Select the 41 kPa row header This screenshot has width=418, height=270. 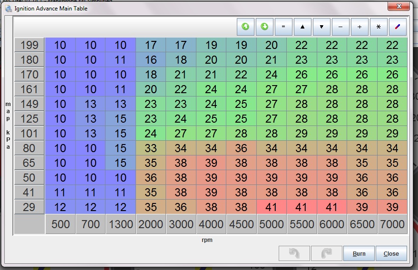tap(29, 193)
